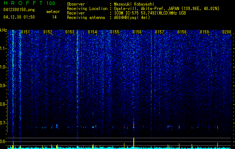Viewport: 235px width, 149px height.
Task: Click the red meteor echo below 0156
Action: (134, 126)
